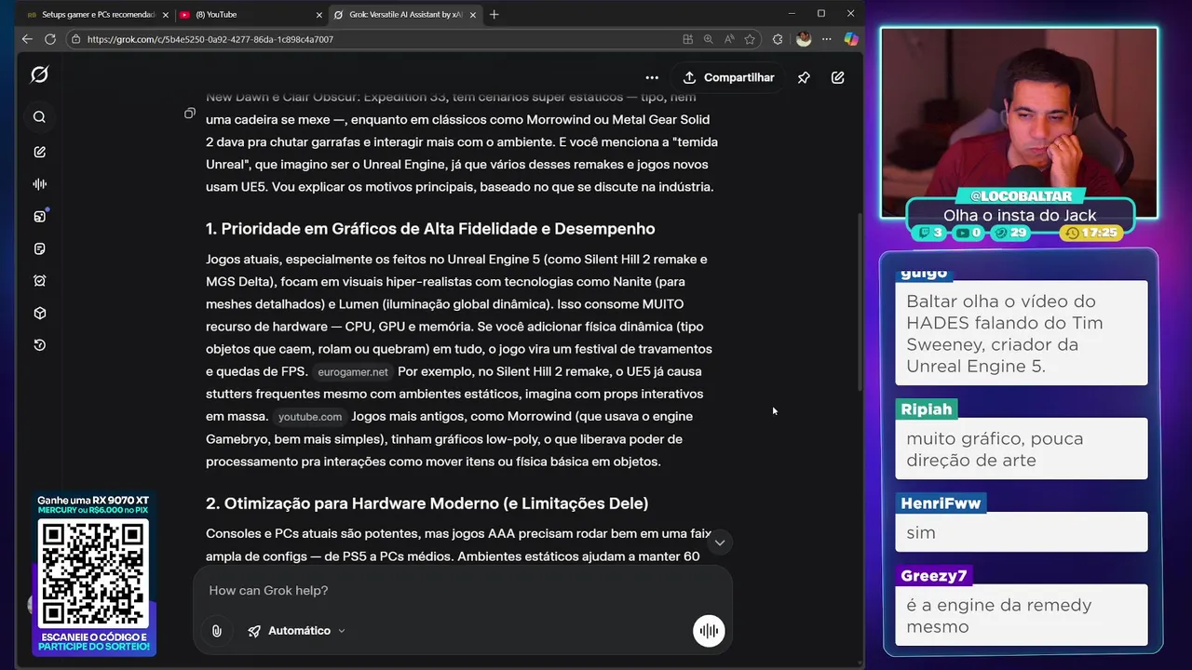
Task: Click the scroll-to-bottom chevron button
Action: [x=719, y=543]
